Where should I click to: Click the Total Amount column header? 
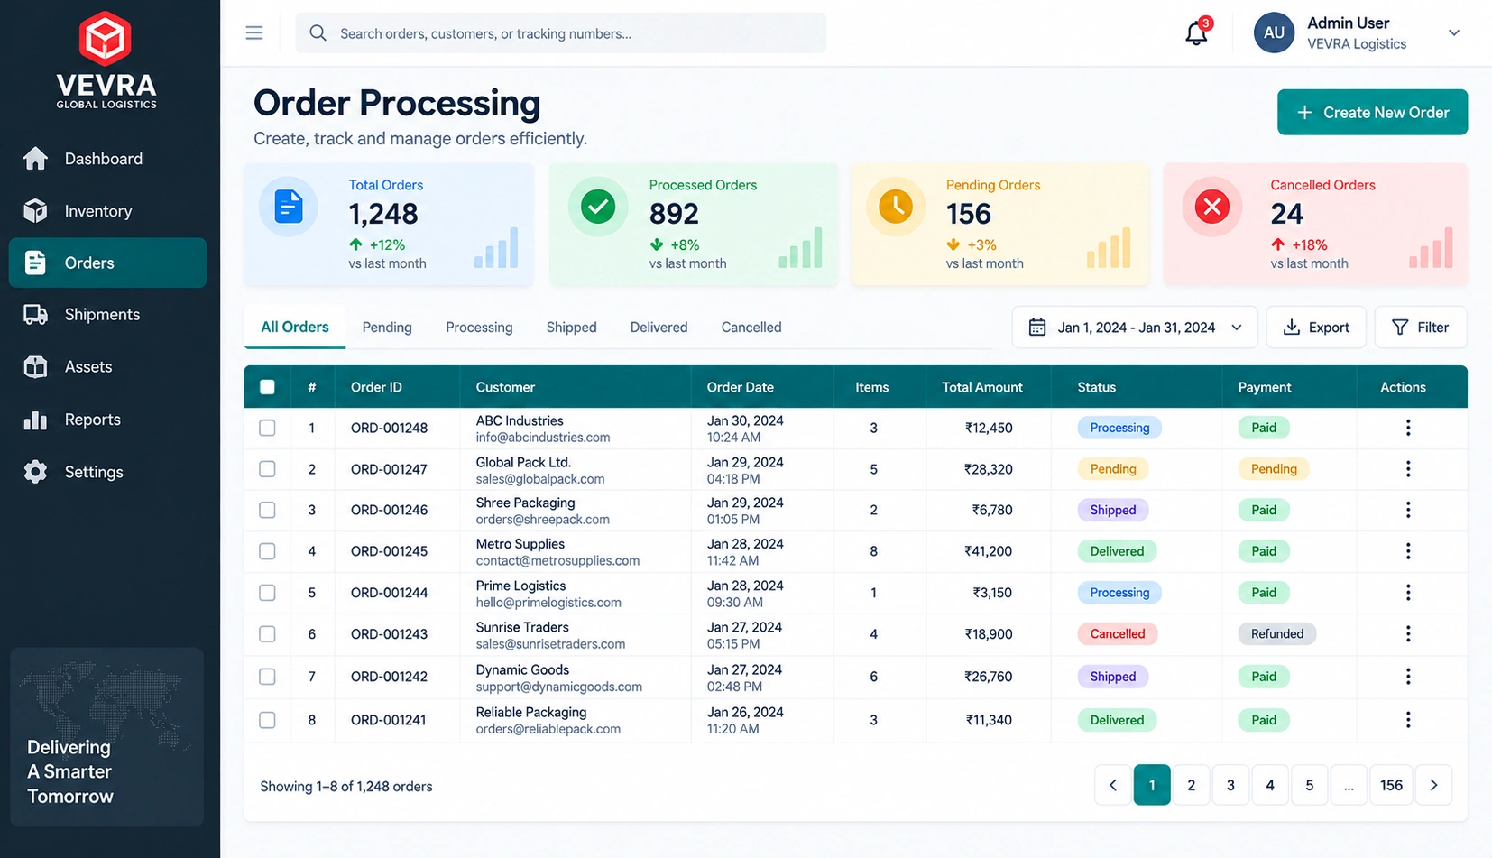(x=982, y=387)
